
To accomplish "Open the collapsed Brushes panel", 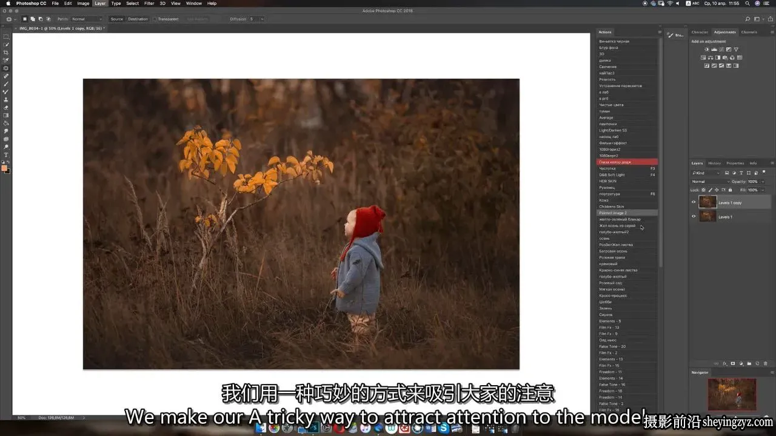I will click(675, 35).
